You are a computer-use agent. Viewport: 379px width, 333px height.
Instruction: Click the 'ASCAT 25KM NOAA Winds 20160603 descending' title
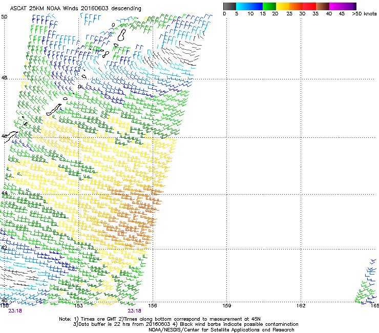[x=75, y=9]
